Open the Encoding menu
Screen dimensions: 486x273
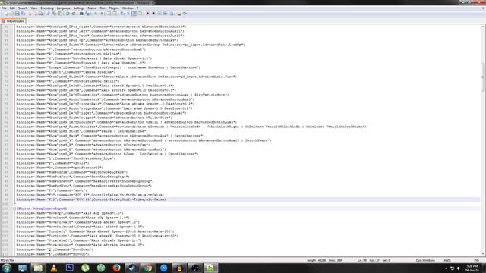47,8
